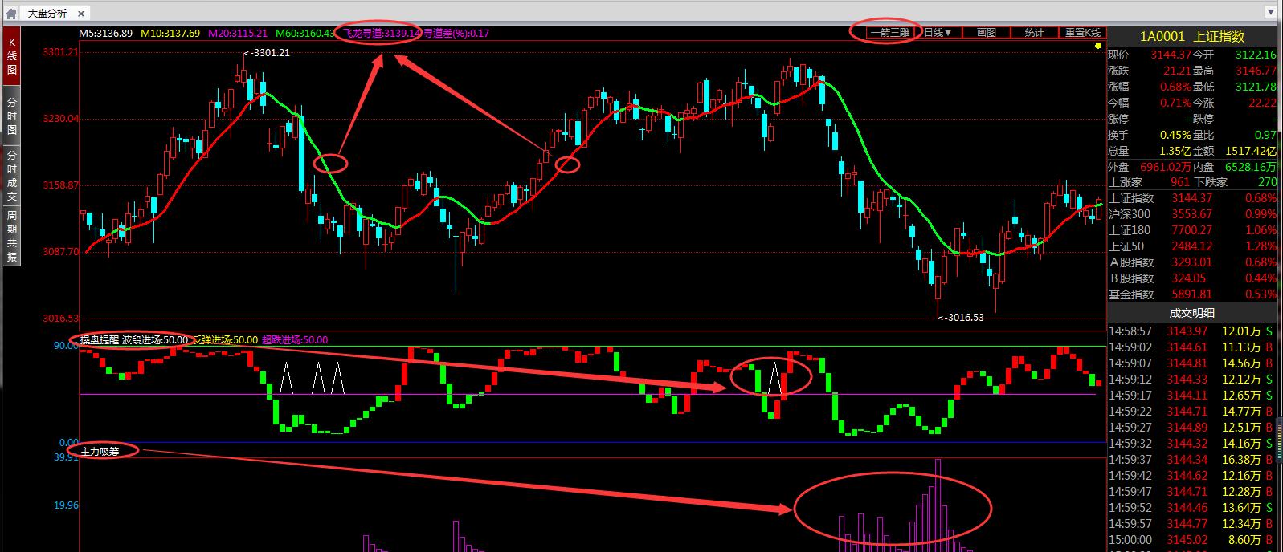Open the 上证指数 row in index list
This screenshot has height=552, width=1283.
tap(1192, 198)
